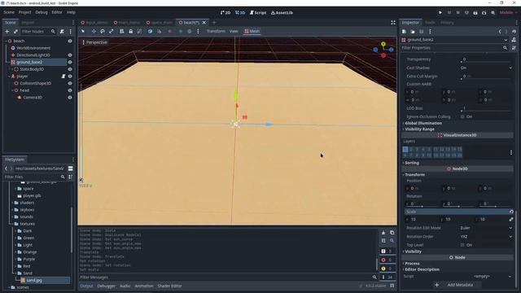
Task: Open the AssetLib workspace
Action: point(282,13)
